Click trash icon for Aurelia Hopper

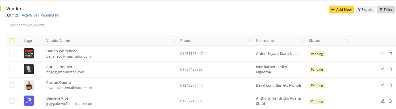click(x=390, y=69)
